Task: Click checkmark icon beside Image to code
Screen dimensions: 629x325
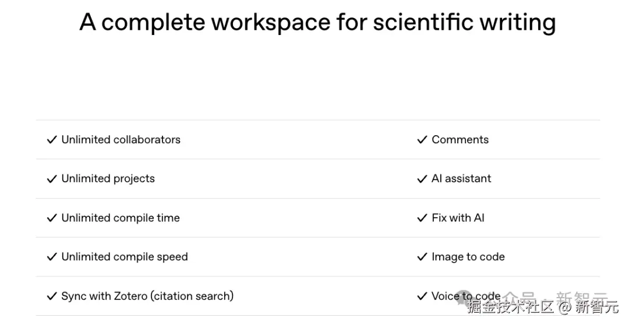Action: (x=422, y=257)
